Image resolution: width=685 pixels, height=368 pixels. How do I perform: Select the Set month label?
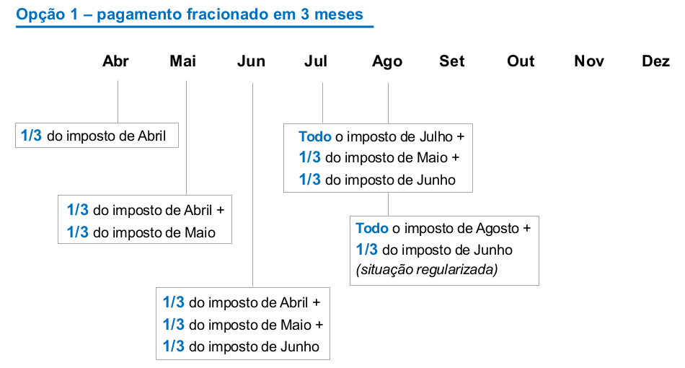click(451, 61)
